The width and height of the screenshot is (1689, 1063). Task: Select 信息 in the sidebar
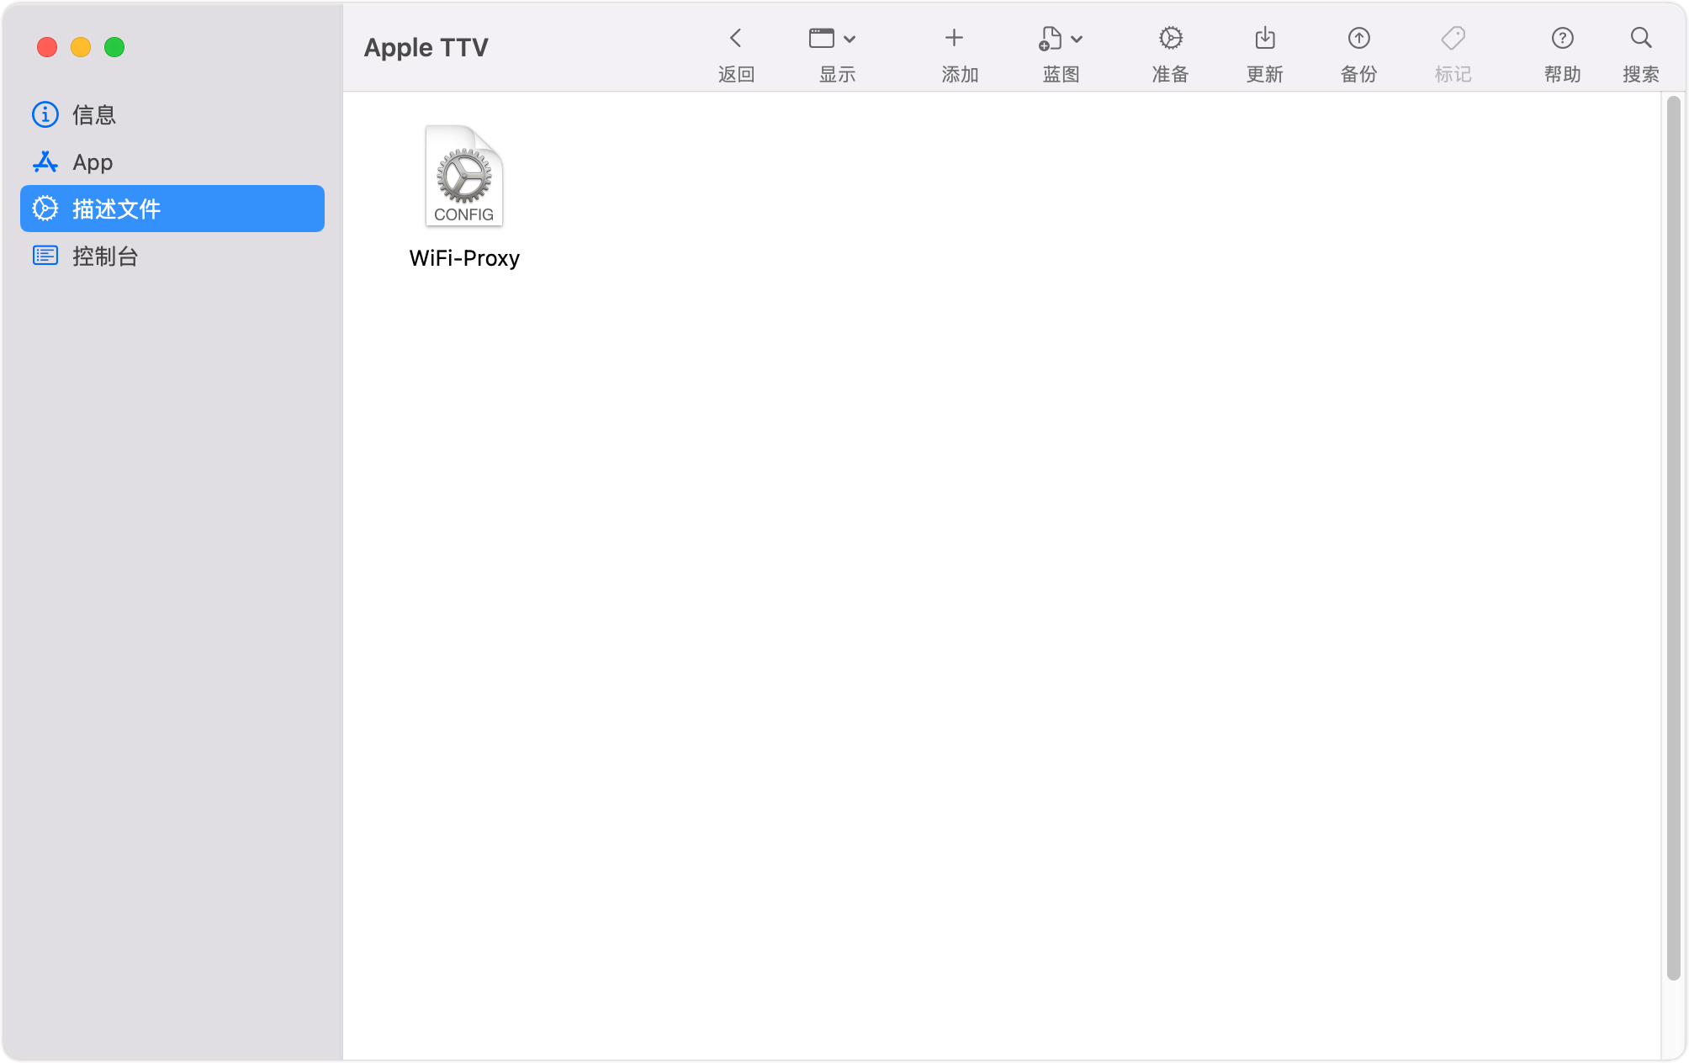click(x=172, y=114)
